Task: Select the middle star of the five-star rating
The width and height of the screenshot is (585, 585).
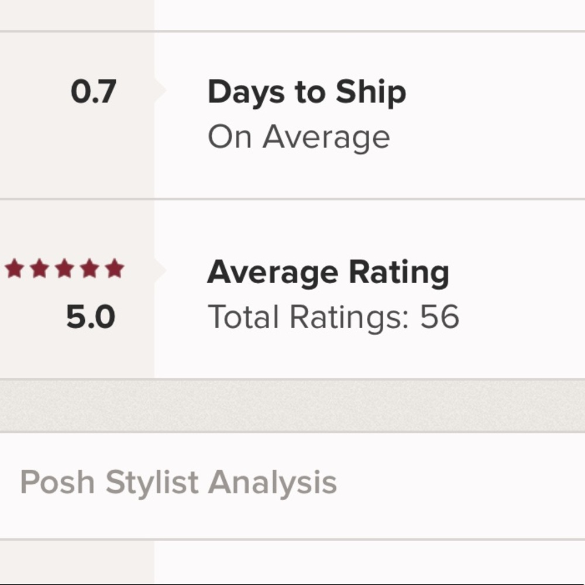Action: tap(66, 267)
